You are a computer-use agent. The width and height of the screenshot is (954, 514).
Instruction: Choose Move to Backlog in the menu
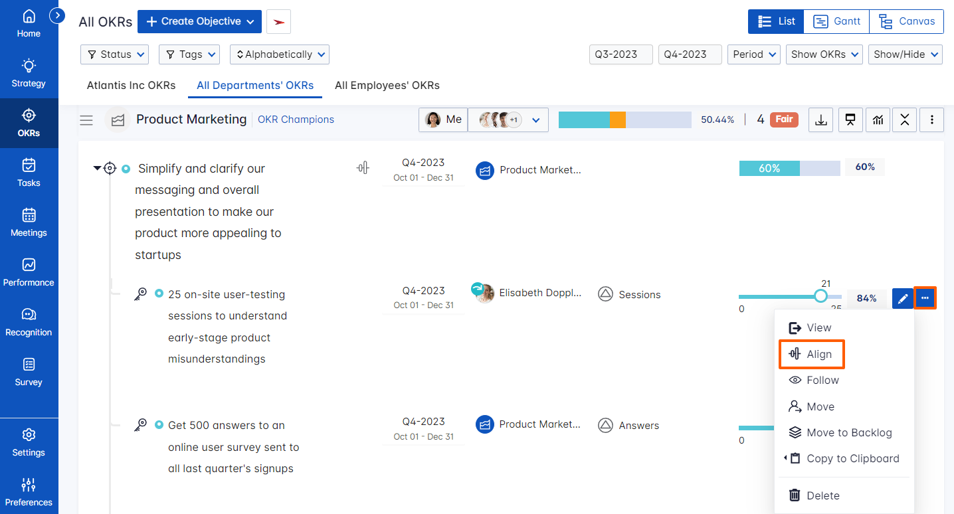point(849,432)
